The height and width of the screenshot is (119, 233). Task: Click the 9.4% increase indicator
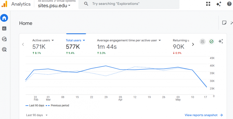point(70,53)
